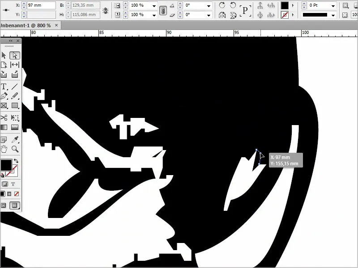Close the Unbenannt-1 document tab
This screenshot has width=358, height=268.
pos(56,25)
